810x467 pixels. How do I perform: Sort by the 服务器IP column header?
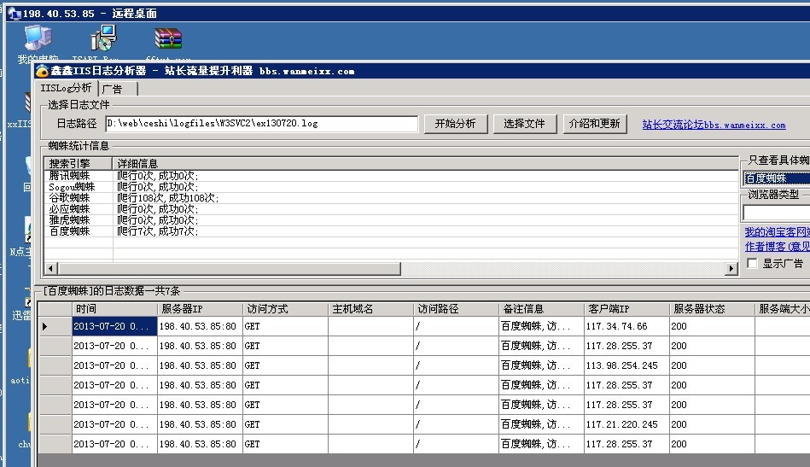click(200, 309)
